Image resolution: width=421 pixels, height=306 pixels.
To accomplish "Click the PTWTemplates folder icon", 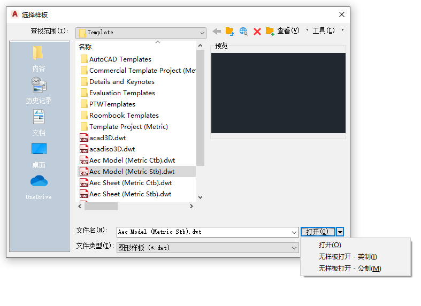I will (x=84, y=104).
